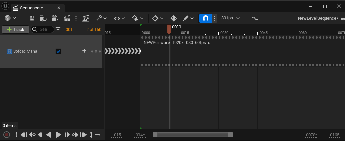Play the sequence forward
The width and height of the screenshot is (345, 141).
coord(58,135)
